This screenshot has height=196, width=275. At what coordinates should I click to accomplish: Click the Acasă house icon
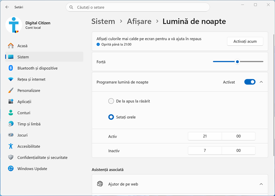coord(11,46)
